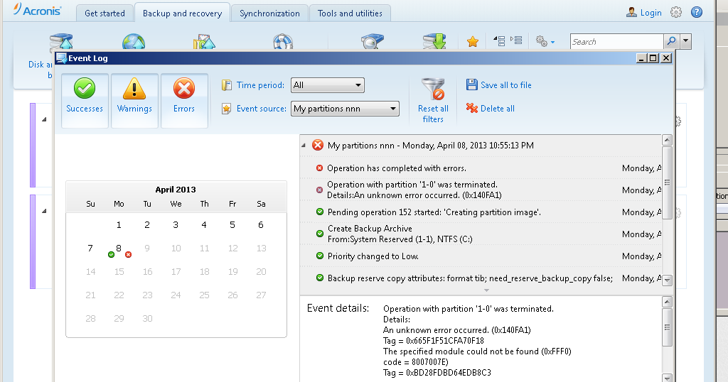This screenshot has width=728, height=382.
Task: Click the event list scrollbar thumb
Action: (x=667, y=182)
